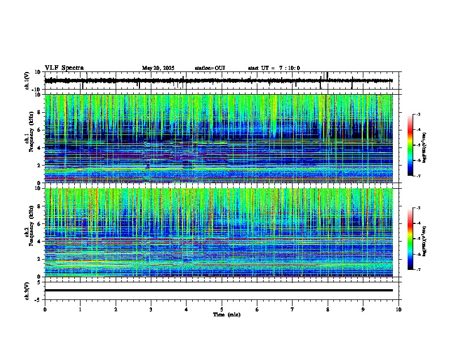Click the "station=OUI" header label
449x347 pixels.
point(210,68)
